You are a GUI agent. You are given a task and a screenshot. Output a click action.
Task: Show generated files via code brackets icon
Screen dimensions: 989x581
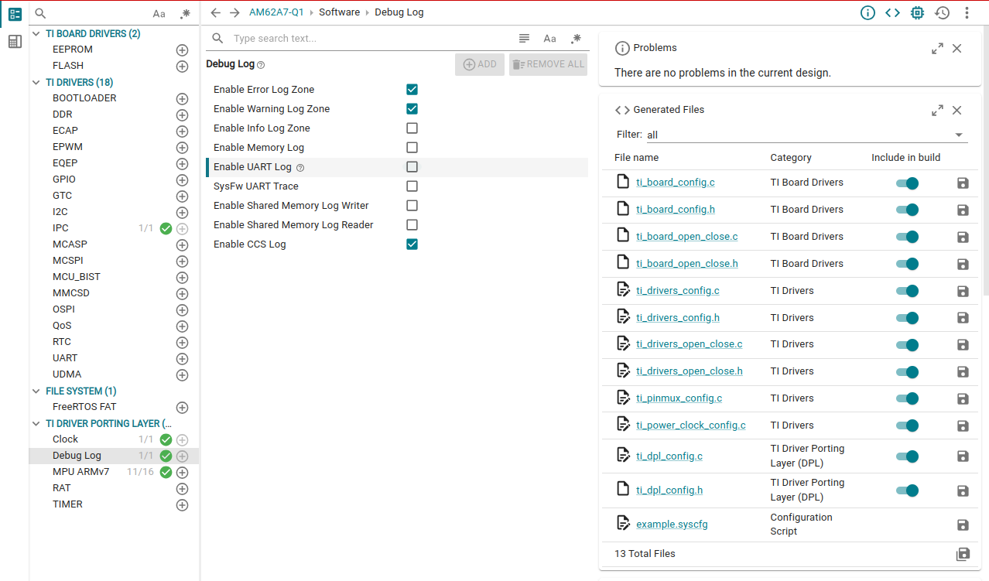coord(892,12)
